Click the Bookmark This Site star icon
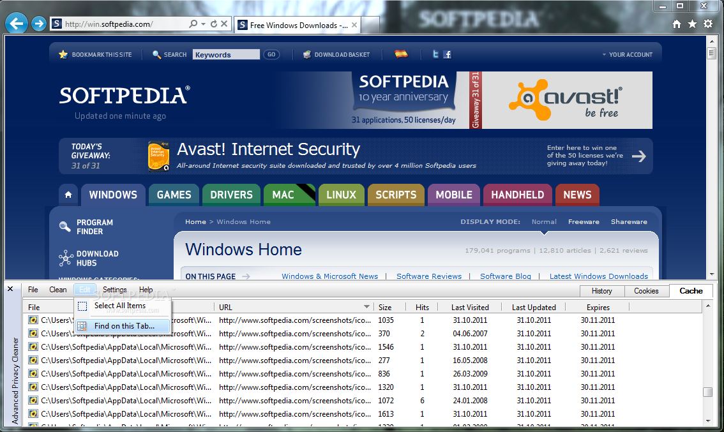This screenshot has height=432, width=724. pyautogui.click(x=63, y=54)
